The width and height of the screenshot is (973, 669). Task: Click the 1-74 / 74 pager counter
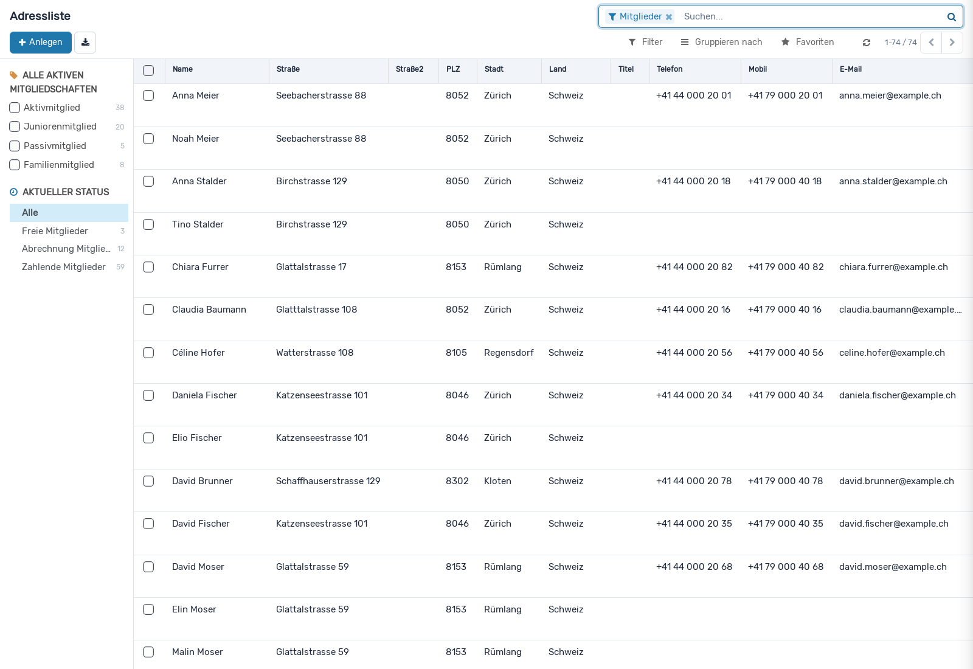click(x=901, y=43)
